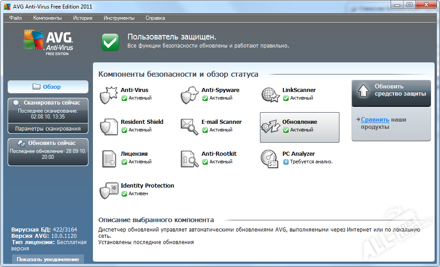Open the Resident Shield component icon

pos(108,127)
